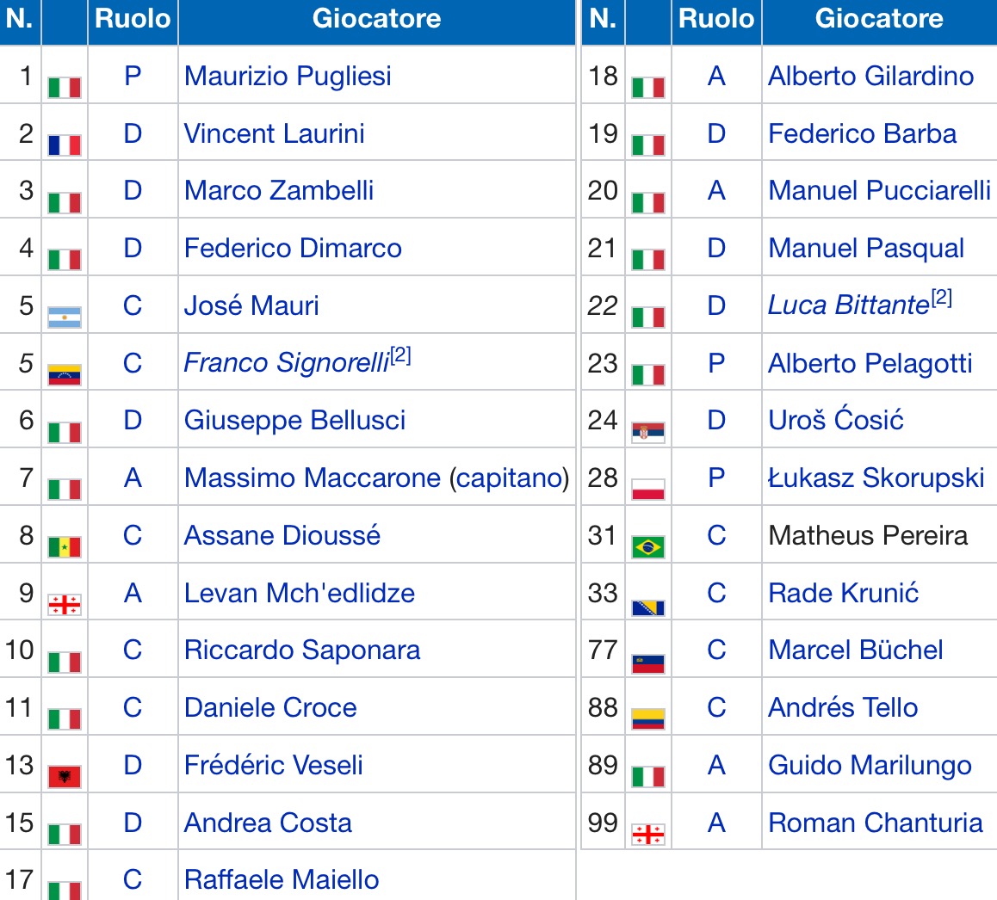Click the right table's Ruolo column header
The height and width of the screenshot is (900, 997).
[716, 19]
